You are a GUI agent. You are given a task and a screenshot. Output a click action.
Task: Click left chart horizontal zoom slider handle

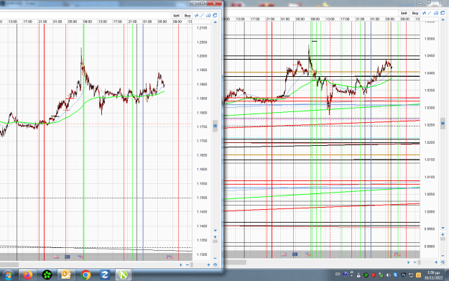tap(192, 265)
